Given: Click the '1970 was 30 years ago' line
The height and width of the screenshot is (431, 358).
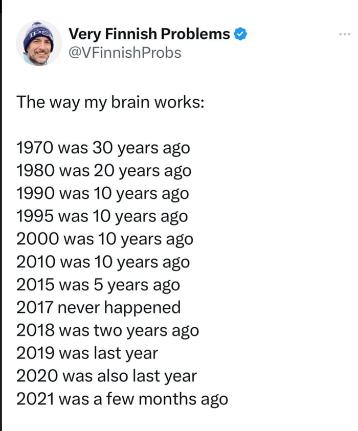Looking at the screenshot, I should coord(103,148).
